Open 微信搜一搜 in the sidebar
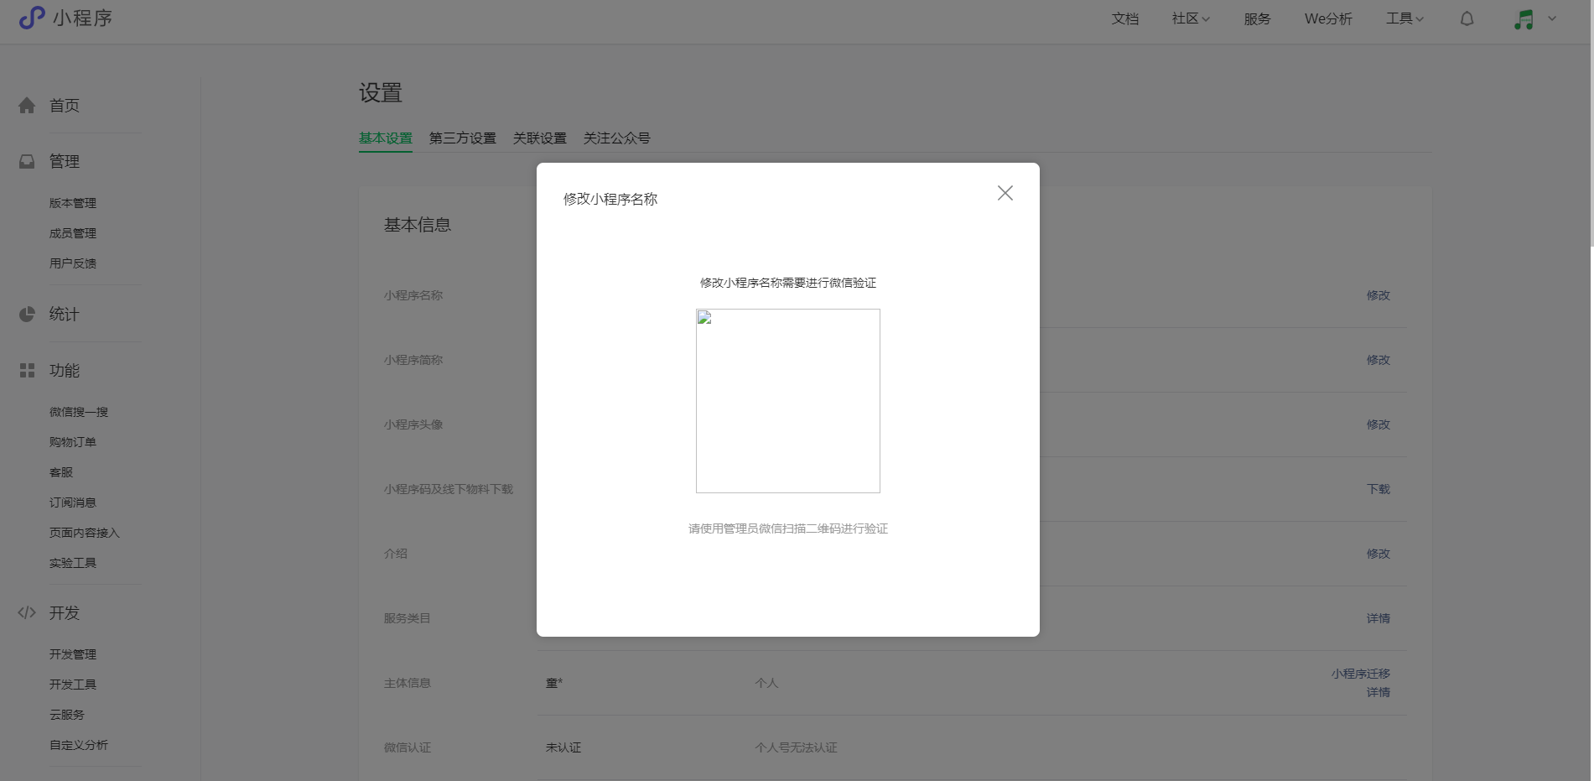Screen dimensions: 1594x781 click(x=79, y=412)
